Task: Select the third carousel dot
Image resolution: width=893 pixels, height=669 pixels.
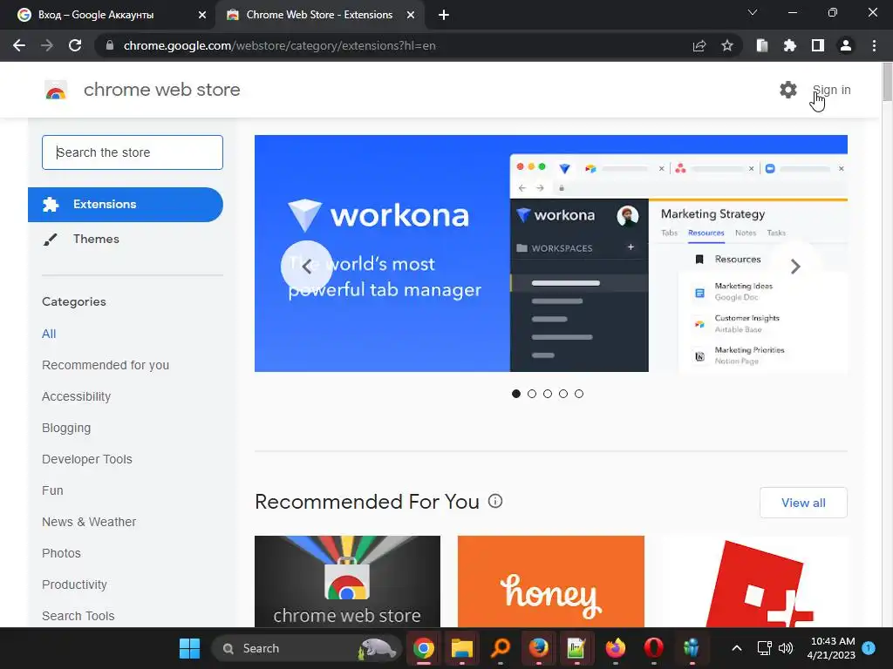Action: 548,394
